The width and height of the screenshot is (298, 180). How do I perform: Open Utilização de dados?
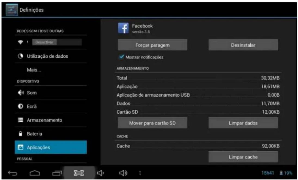51,56
